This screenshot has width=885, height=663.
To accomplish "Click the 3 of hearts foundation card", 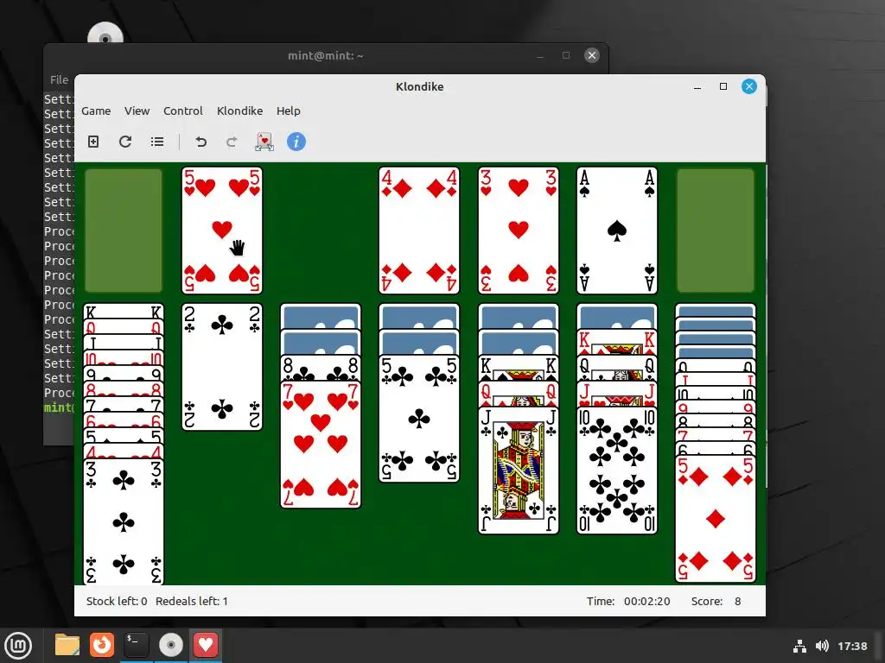I will click(519, 230).
